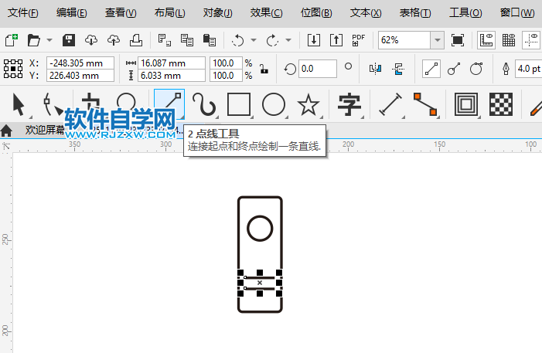Click the cloud upload icon
Screen dimensions: 542x353
[114, 40]
